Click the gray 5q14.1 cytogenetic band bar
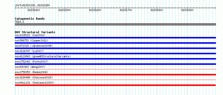 tap(115, 24)
